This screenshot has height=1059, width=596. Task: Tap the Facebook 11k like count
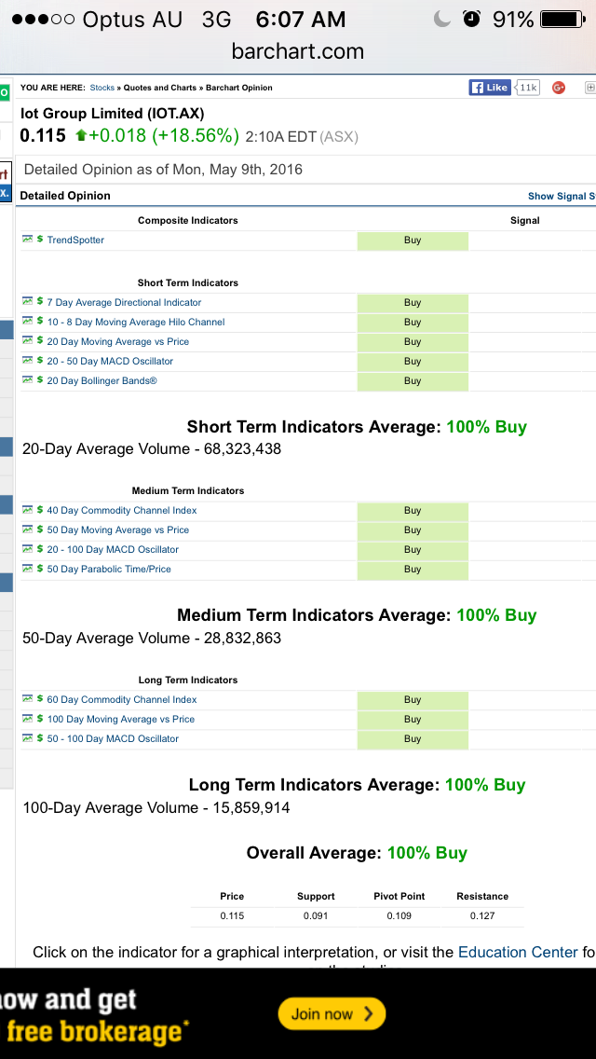tap(527, 87)
